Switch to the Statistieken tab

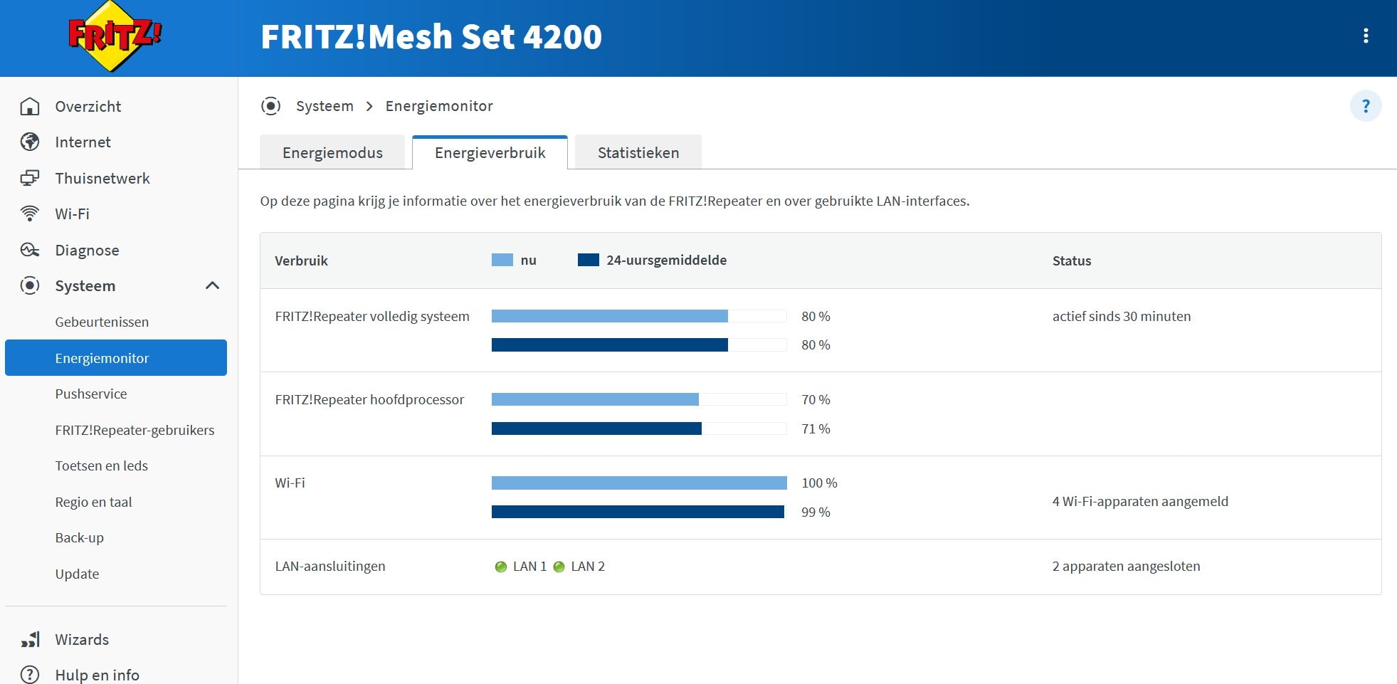point(638,152)
